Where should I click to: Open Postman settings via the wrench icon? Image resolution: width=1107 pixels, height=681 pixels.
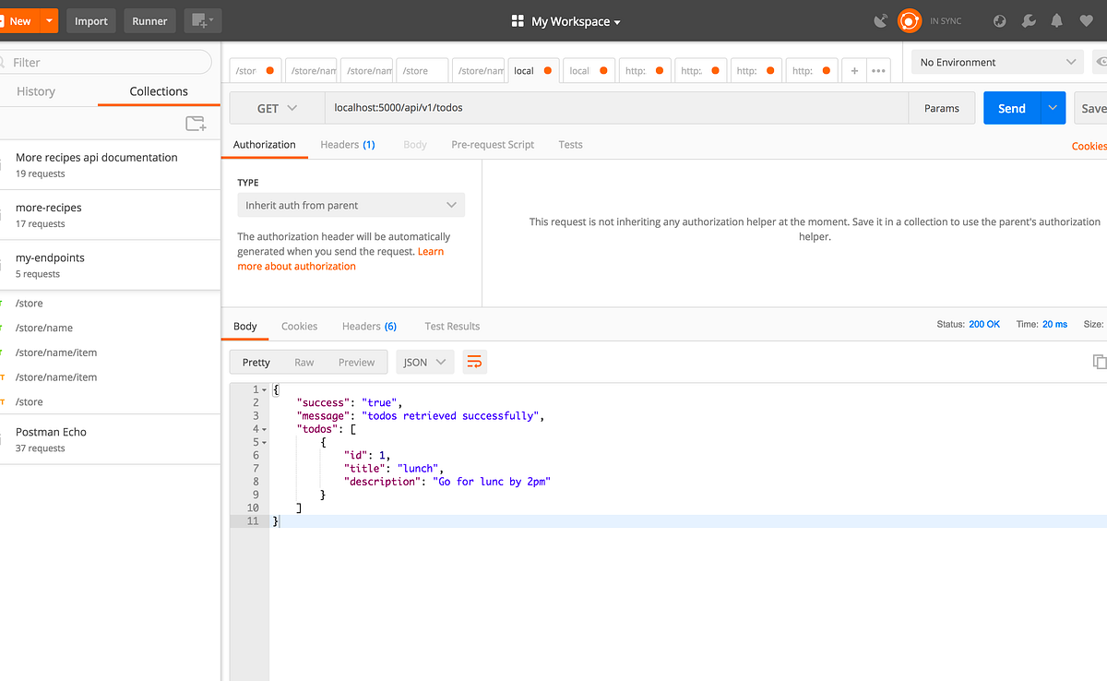click(x=1028, y=20)
